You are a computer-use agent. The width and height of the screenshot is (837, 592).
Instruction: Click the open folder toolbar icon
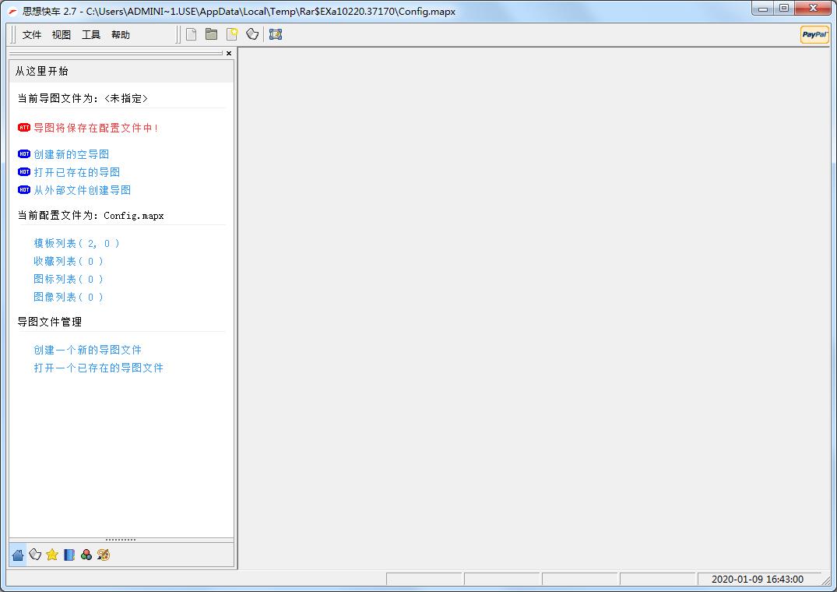[211, 34]
